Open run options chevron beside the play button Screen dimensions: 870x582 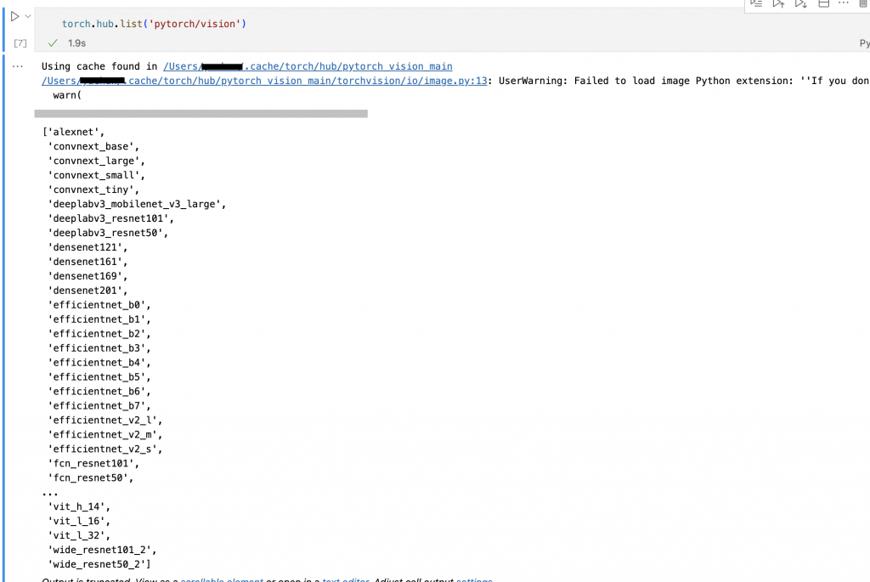[x=28, y=17]
